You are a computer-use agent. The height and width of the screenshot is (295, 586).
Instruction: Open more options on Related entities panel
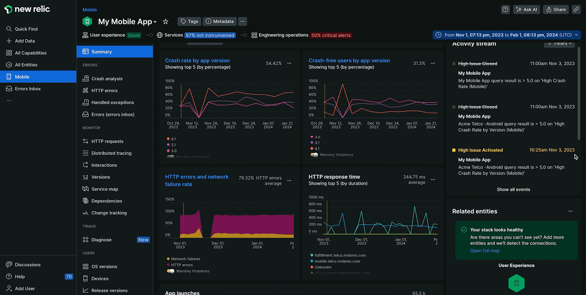(570, 211)
